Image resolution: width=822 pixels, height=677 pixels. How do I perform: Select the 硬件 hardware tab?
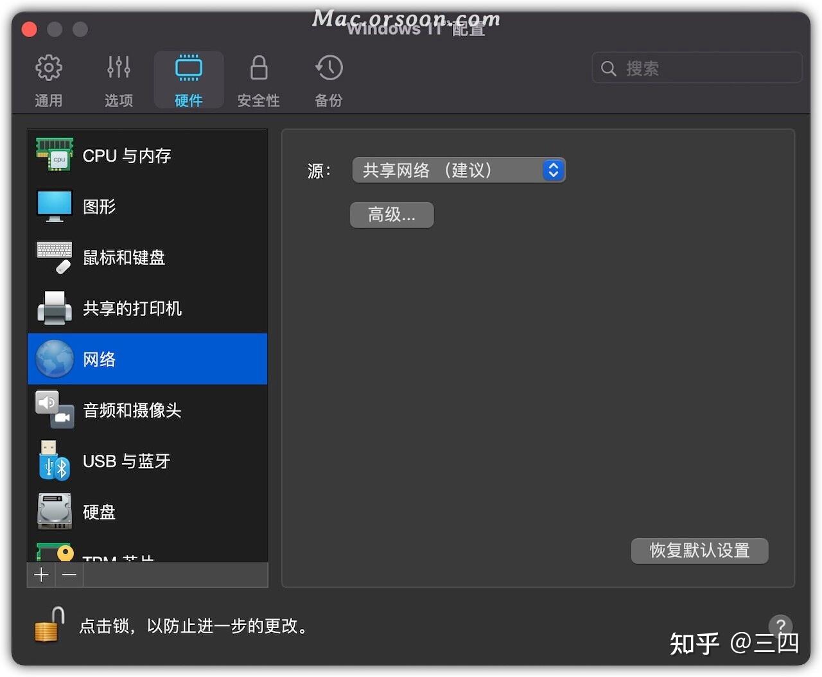189,80
